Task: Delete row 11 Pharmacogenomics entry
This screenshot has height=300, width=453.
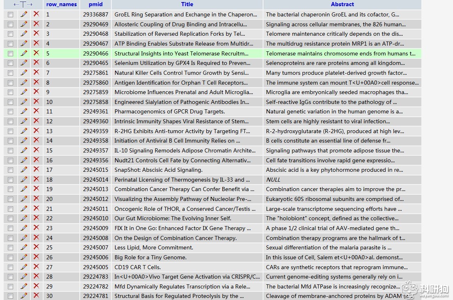Action: (36, 111)
